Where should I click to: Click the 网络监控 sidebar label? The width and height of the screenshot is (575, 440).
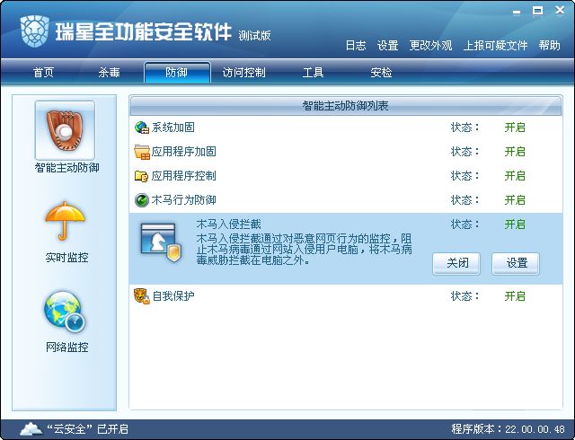point(66,347)
